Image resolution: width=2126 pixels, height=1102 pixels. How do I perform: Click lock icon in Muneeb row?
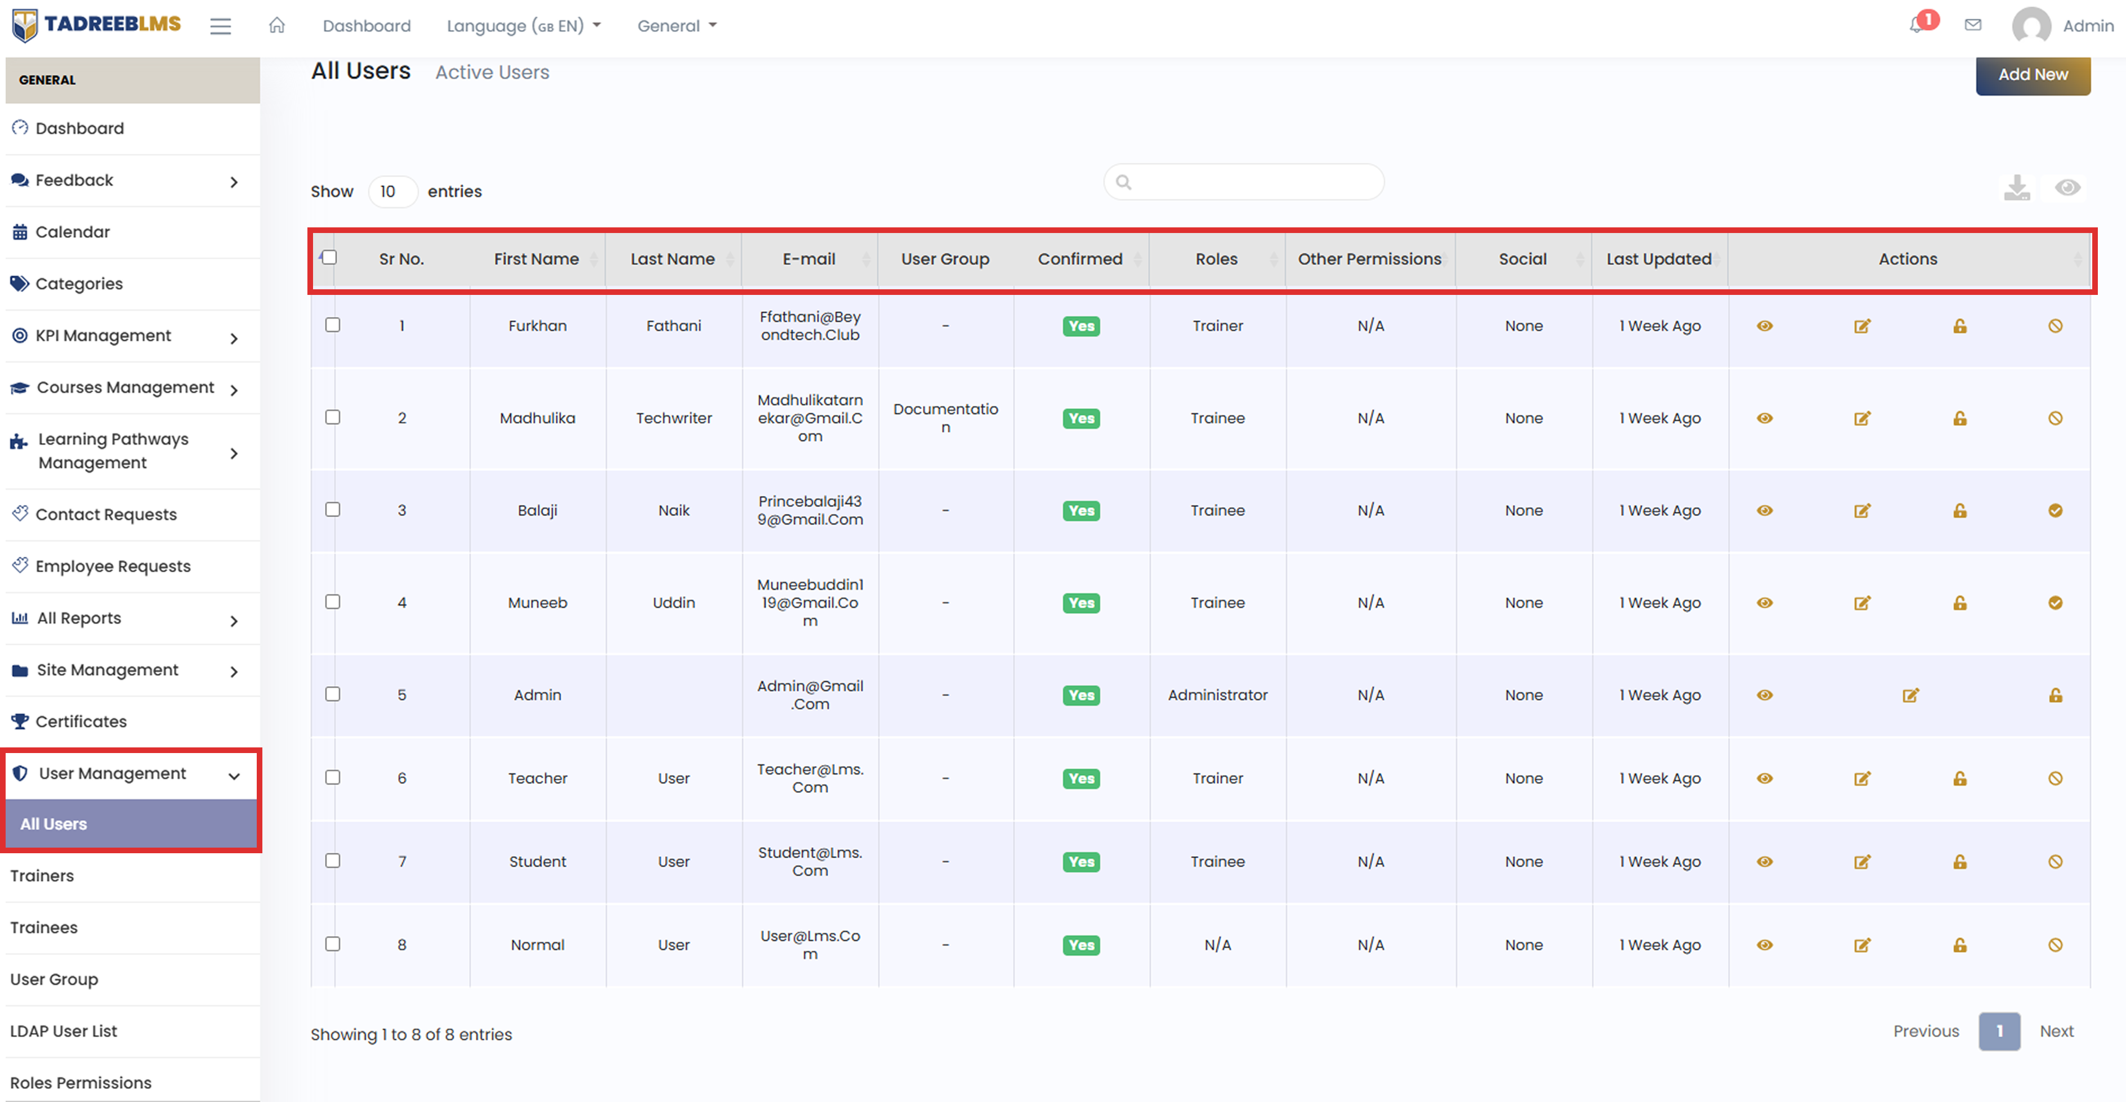tap(1959, 603)
